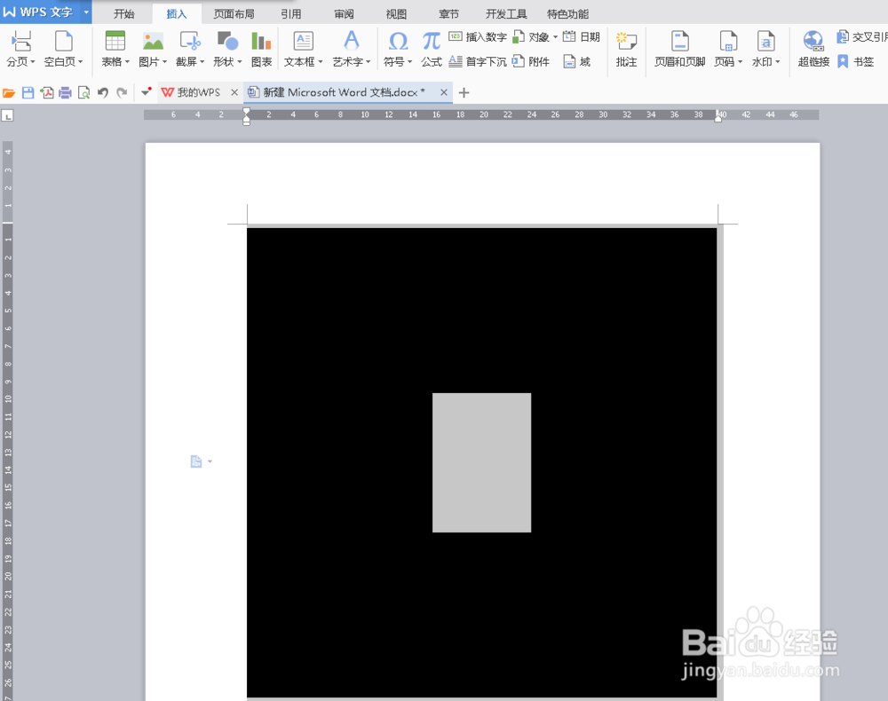Expand the quick access toolbar customize arrow
This screenshot has width=888, height=701.
(x=147, y=92)
